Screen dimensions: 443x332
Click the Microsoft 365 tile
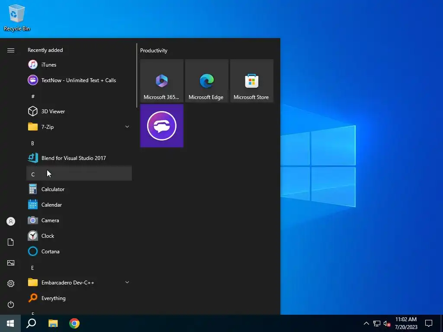162,81
